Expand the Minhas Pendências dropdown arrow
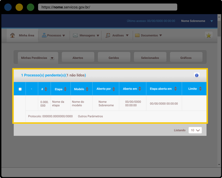Viewport: 222px width, 178px height. pyautogui.click(x=52, y=58)
